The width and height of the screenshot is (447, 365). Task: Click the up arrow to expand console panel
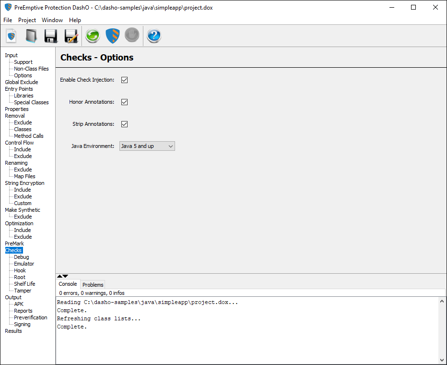click(59, 276)
